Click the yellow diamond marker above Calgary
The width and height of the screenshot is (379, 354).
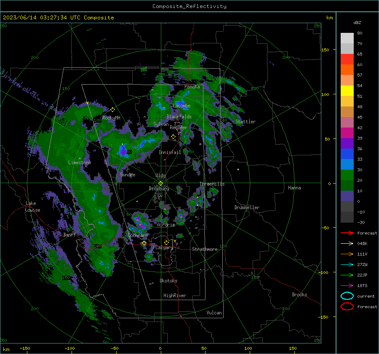pyautogui.click(x=166, y=242)
